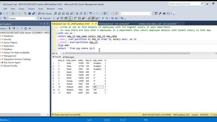Click the Copy icon in toolbar
Screen dimensions: 217x122
81,14
